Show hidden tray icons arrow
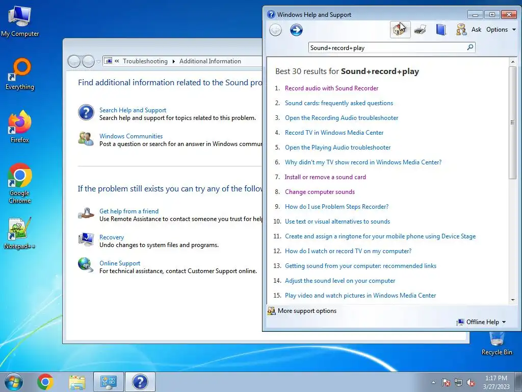522x392 pixels. (433, 382)
